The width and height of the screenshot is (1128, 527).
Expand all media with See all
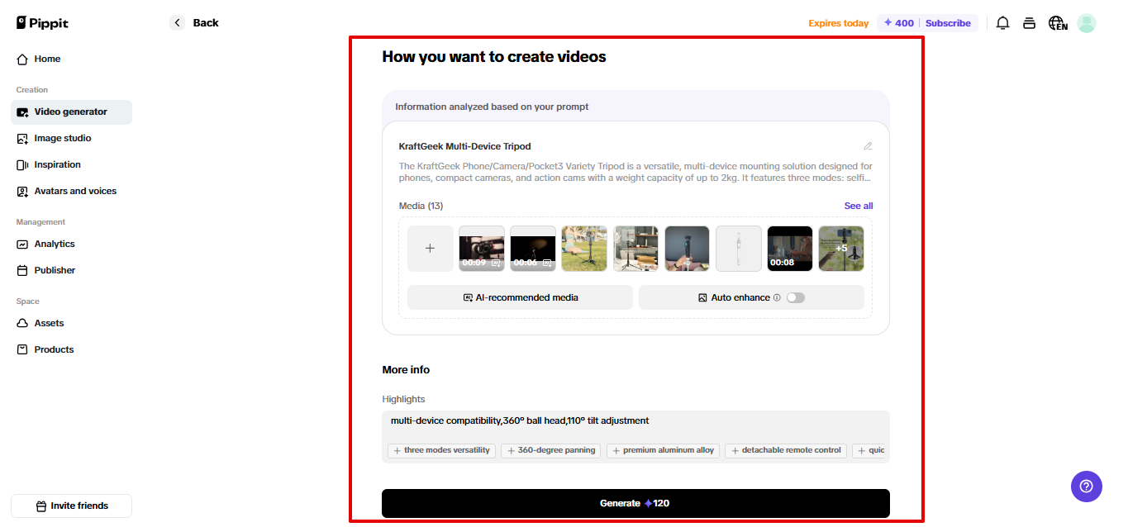pos(859,206)
